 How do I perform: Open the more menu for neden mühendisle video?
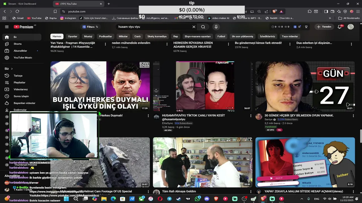(x=167, y=44)
